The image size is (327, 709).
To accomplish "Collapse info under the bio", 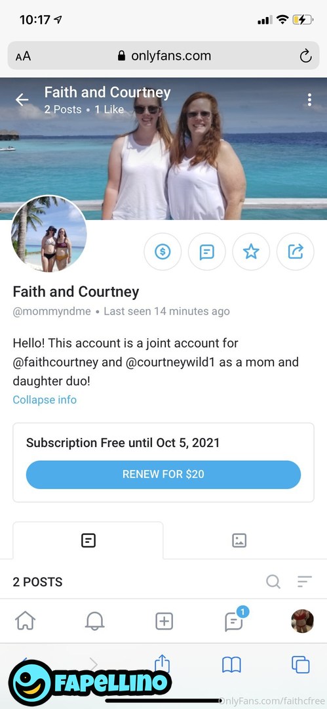I will 45,400.
